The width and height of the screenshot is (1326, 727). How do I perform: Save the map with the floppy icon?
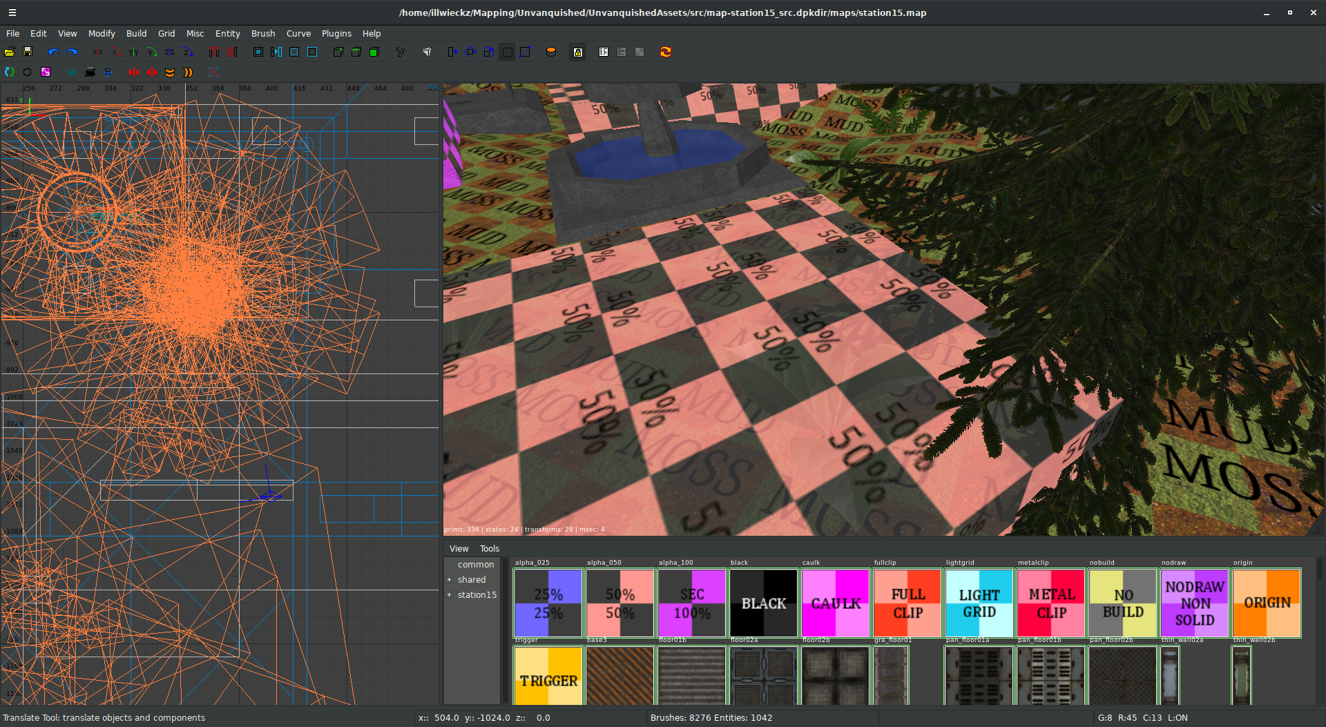pyautogui.click(x=28, y=52)
